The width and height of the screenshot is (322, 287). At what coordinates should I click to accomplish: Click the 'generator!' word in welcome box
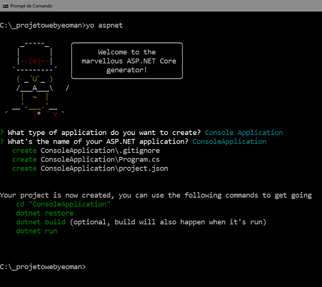[126, 70]
